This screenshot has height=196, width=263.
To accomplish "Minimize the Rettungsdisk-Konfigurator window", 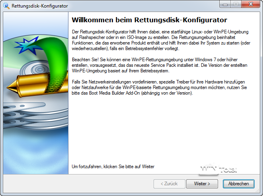I will click(225, 4).
